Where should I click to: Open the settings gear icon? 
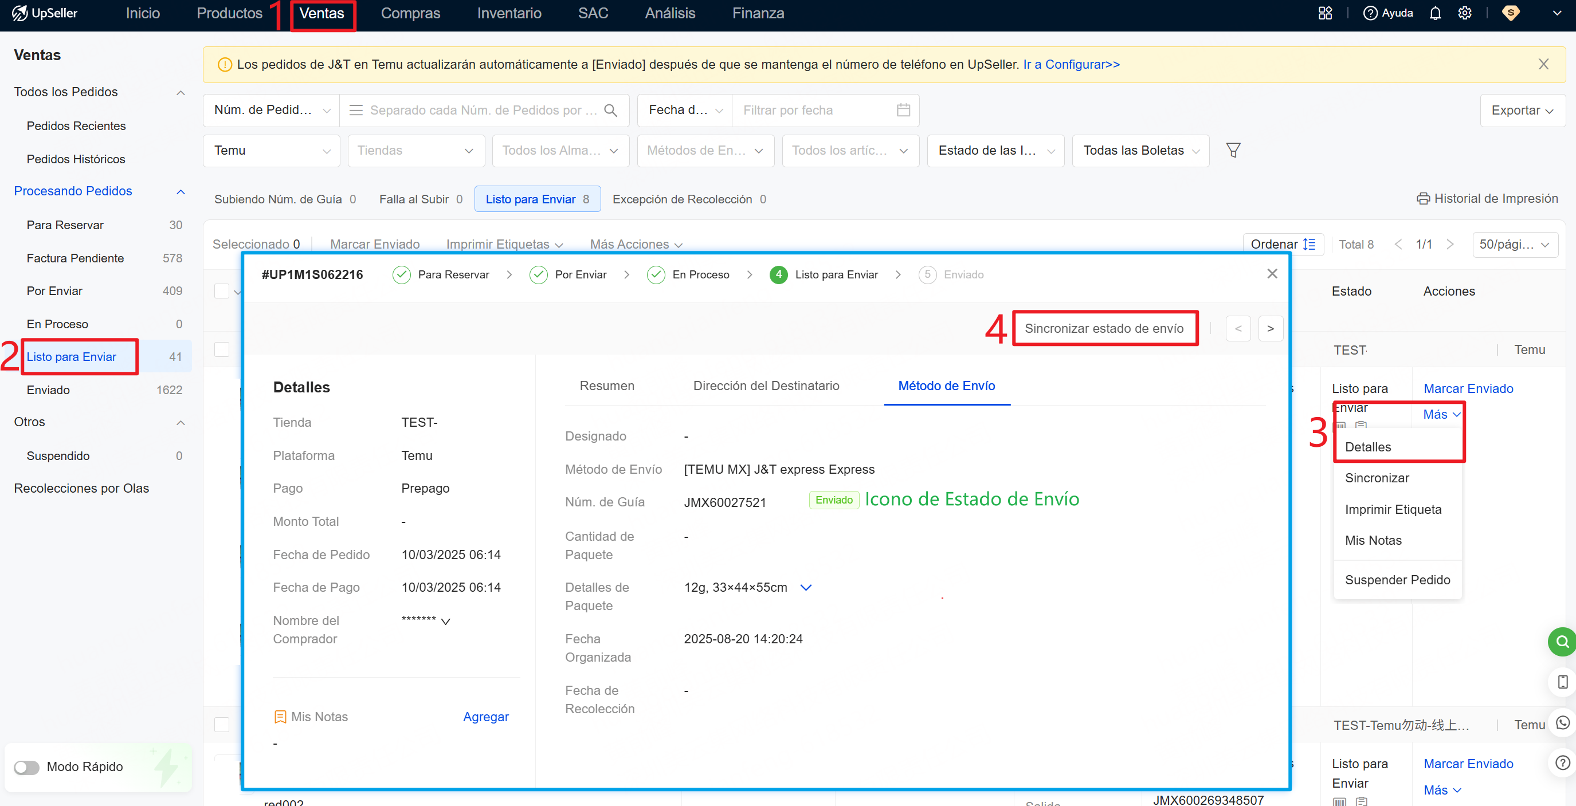pyautogui.click(x=1464, y=13)
